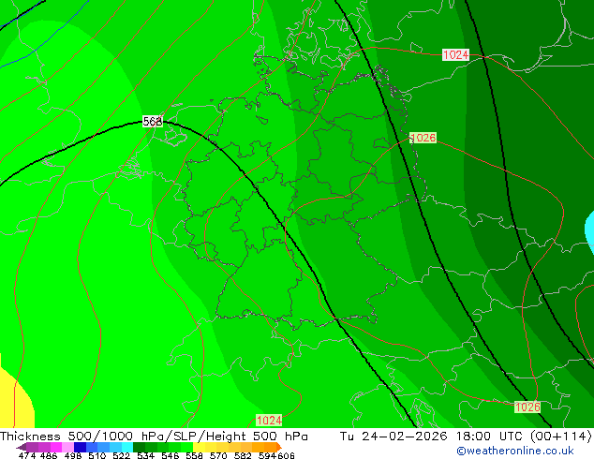Click the 1024 pressure label at bottom center
This screenshot has width=594, height=459.
coord(269,420)
